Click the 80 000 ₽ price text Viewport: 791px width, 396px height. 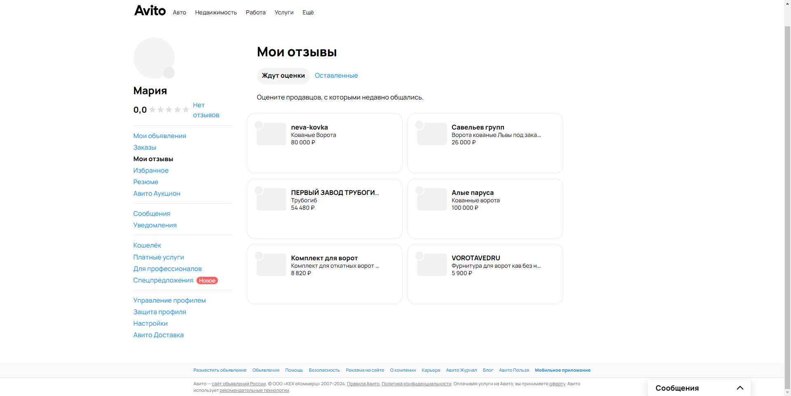point(303,142)
